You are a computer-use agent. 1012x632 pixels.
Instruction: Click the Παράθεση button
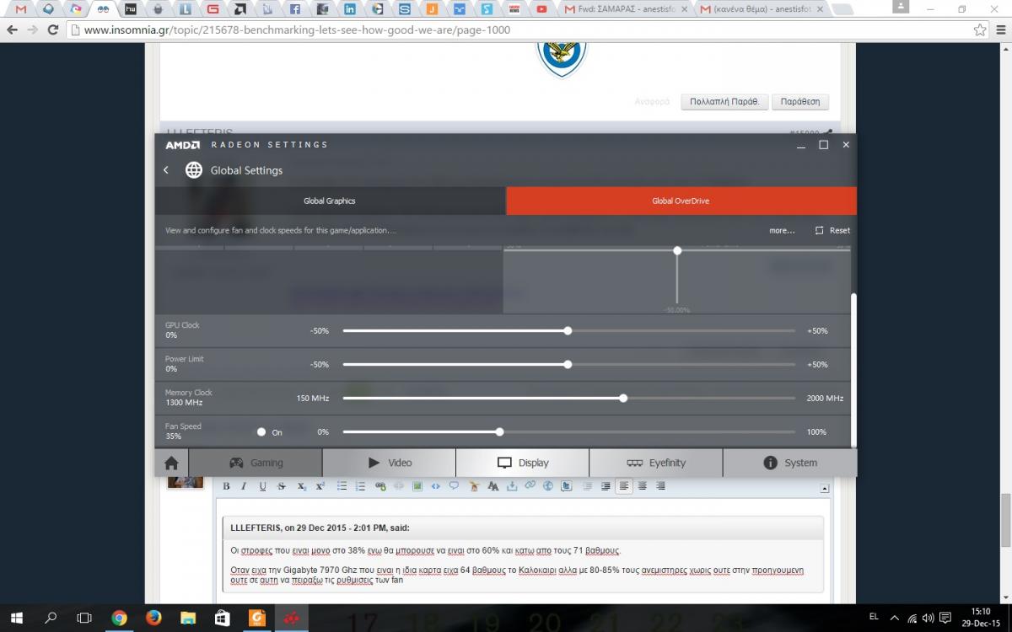[800, 102]
